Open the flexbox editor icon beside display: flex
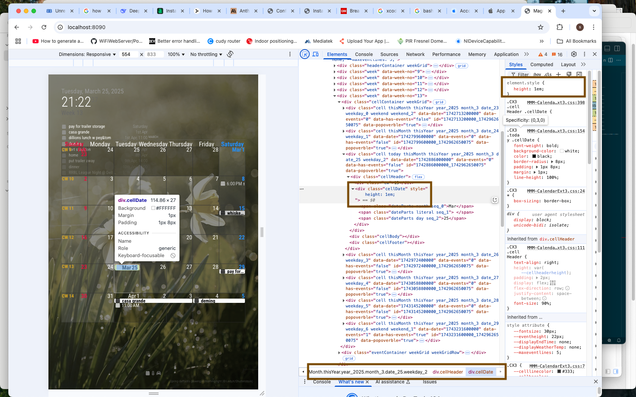This screenshot has height=397, width=636. 553,283
